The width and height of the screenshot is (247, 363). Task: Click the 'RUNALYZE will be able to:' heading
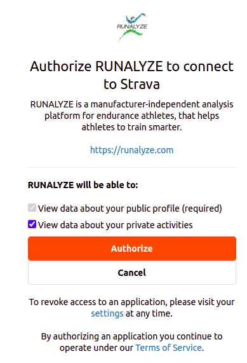pyautogui.click(x=83, y=185)
